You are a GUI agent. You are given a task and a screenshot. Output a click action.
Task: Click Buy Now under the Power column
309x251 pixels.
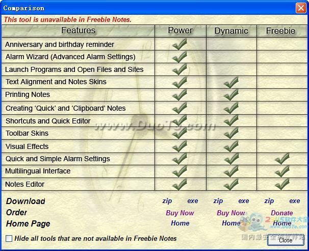(x=180, y=213)
